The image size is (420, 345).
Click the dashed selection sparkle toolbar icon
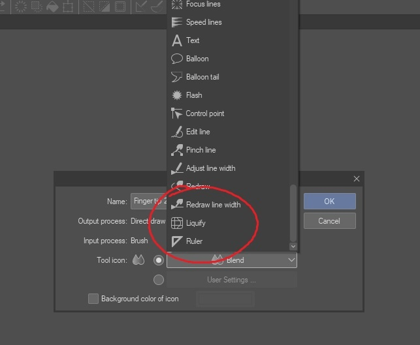coord(37,7)
